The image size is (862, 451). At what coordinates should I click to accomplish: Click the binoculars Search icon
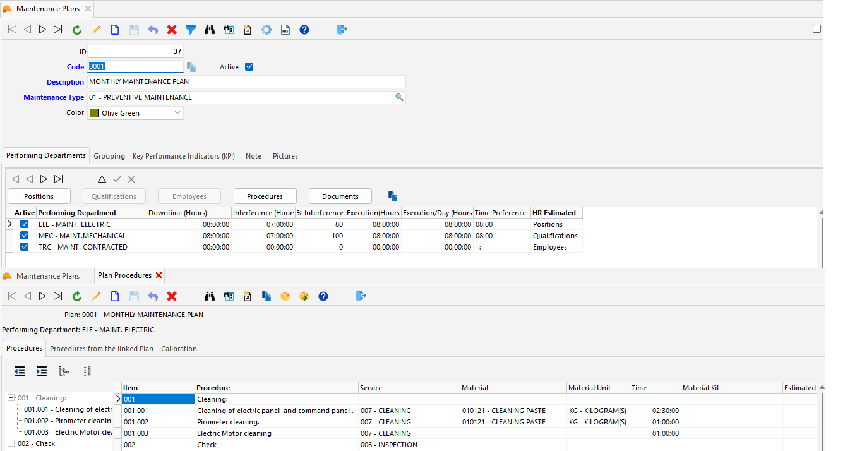(209, 29)
